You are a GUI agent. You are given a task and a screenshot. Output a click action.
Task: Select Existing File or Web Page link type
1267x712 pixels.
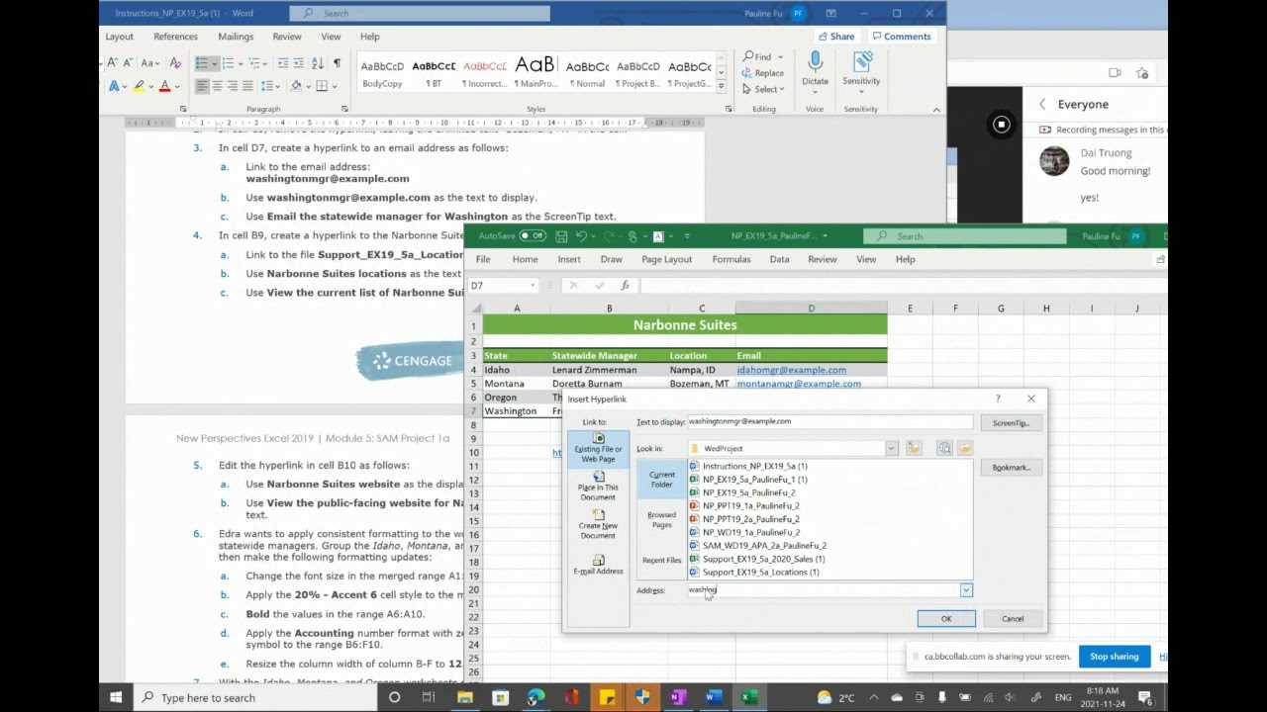click(598, 447)
